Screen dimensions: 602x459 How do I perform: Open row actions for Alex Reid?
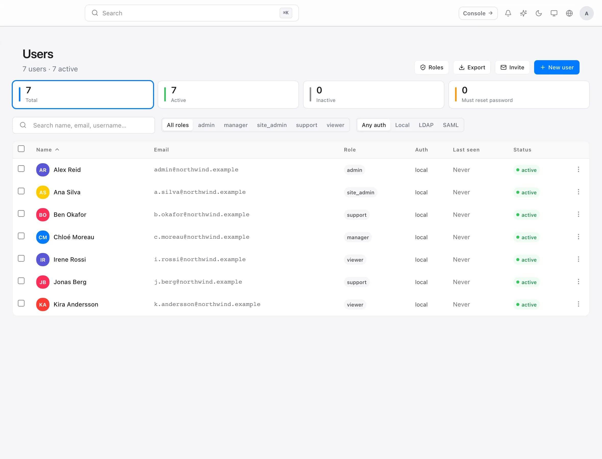pos(578,169)
